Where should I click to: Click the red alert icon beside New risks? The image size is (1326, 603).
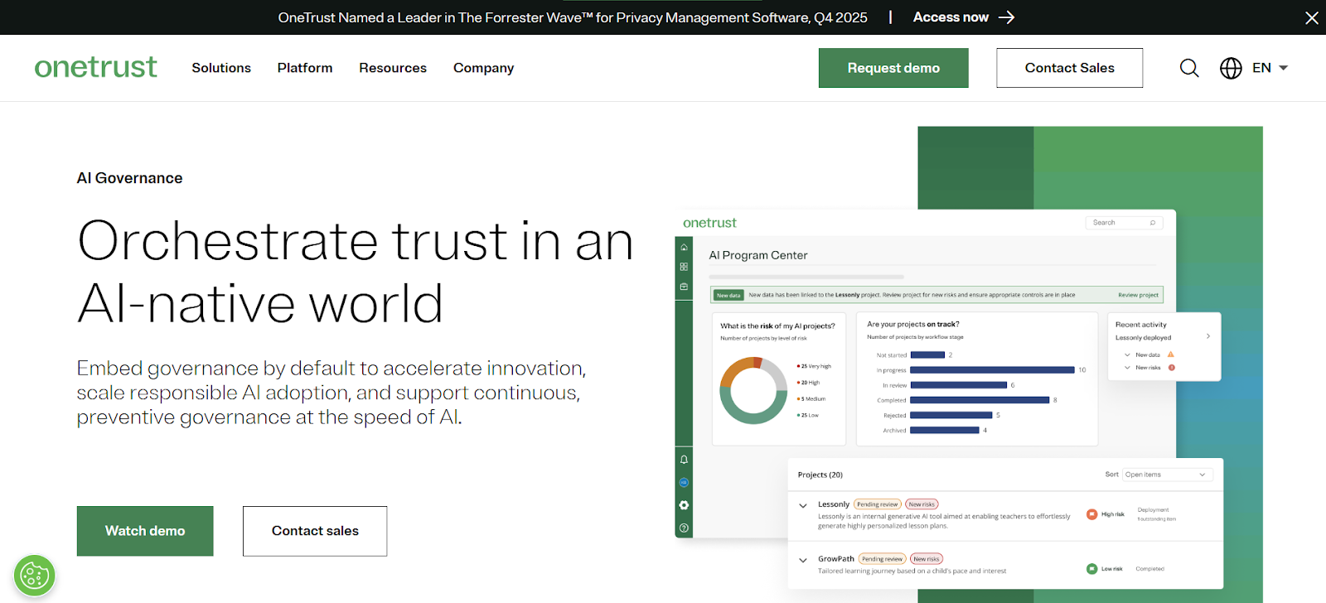pos(1172,367)
